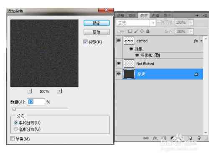Lock position move-arrows icon
This screenshot has width=209, height=156.
(x=142, y=31)
